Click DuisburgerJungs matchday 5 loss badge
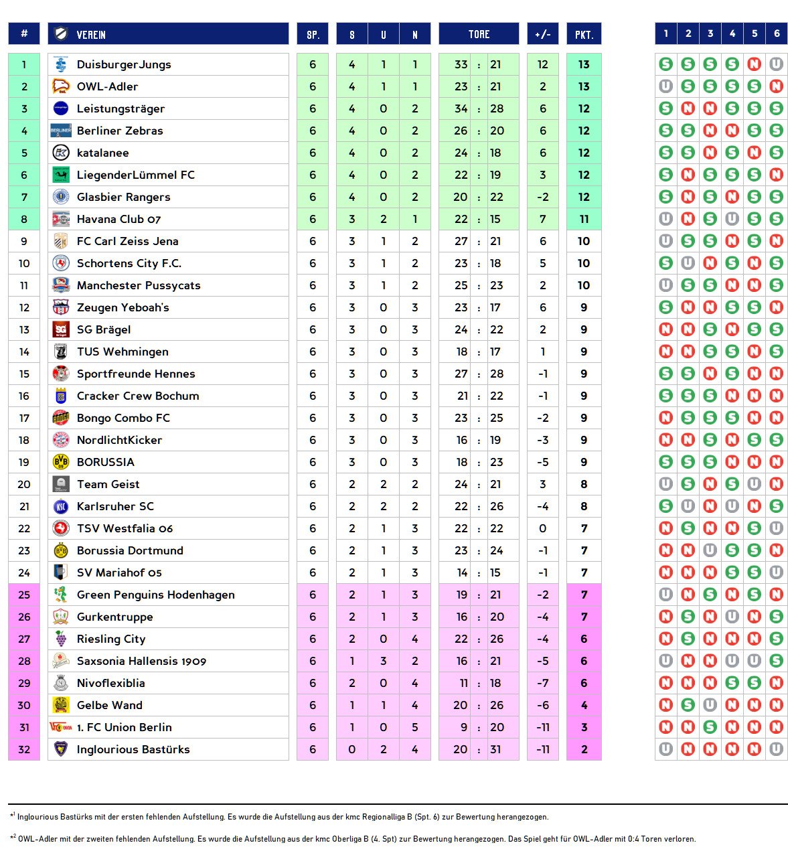The height and width of the screenshot is (849, 788). click(754, 64)
